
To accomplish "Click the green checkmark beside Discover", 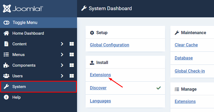I will 159,88.
